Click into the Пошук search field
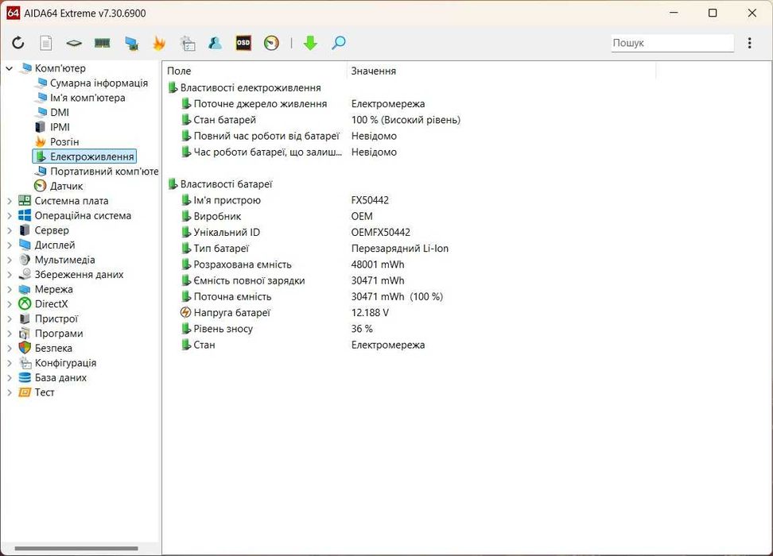The image size is (773, 556). click(x=673, y=43)
